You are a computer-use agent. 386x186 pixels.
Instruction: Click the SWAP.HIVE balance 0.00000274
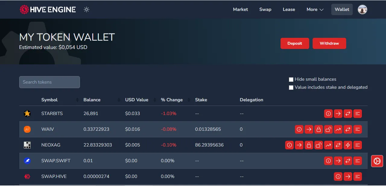coord(96,176)
